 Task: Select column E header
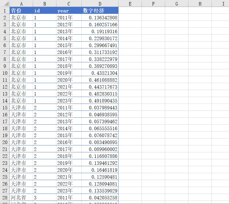[130, 3]
